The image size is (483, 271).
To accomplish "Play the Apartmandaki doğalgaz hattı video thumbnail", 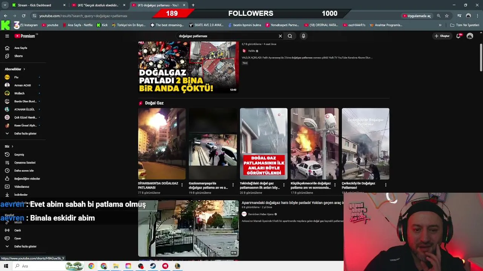I will coord(188,228).
